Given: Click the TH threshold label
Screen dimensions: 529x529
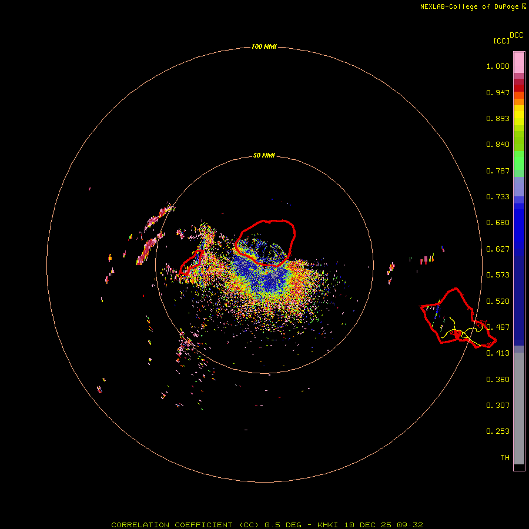Looking at the screenshot, I should pyautogui.click(x=505, y=457).
